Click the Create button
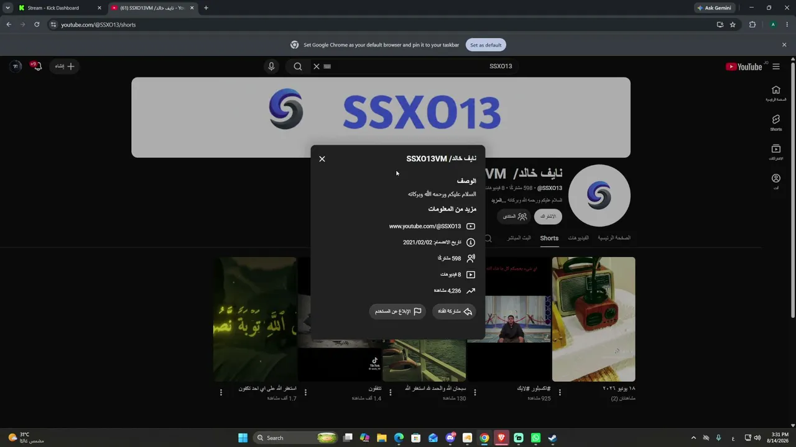Screen dimensions: 796x447 (64, 66)
